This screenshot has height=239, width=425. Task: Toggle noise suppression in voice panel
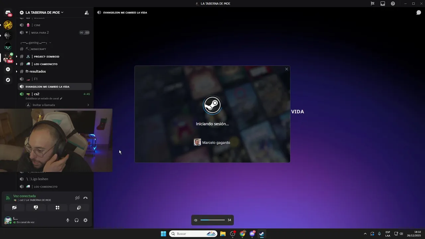(77, 198)
